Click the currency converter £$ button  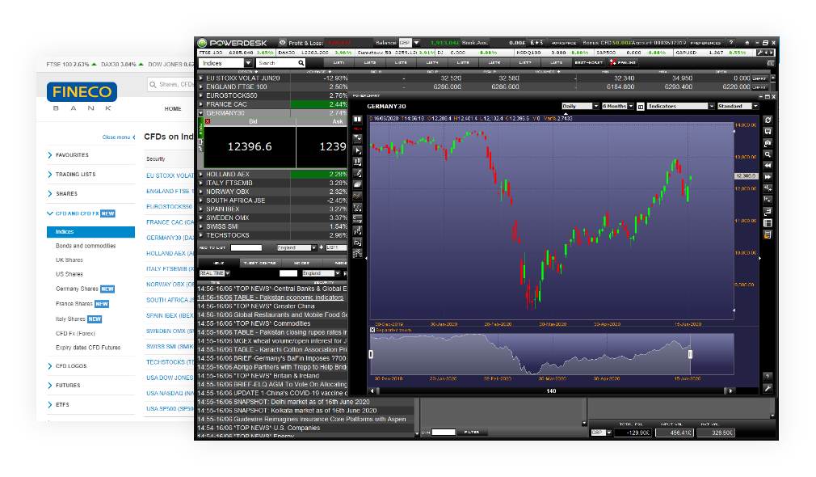tap(536, 43)
